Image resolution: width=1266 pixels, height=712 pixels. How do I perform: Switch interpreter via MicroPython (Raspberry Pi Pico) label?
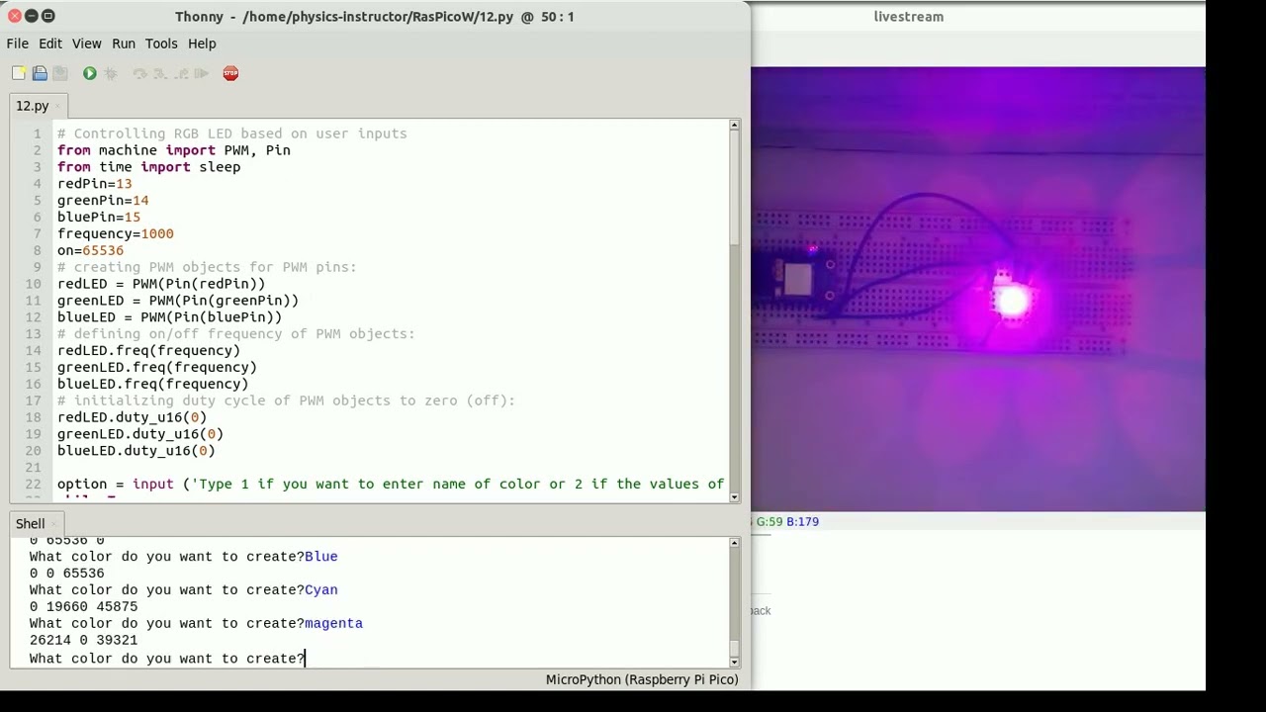(x=642, y=679)
